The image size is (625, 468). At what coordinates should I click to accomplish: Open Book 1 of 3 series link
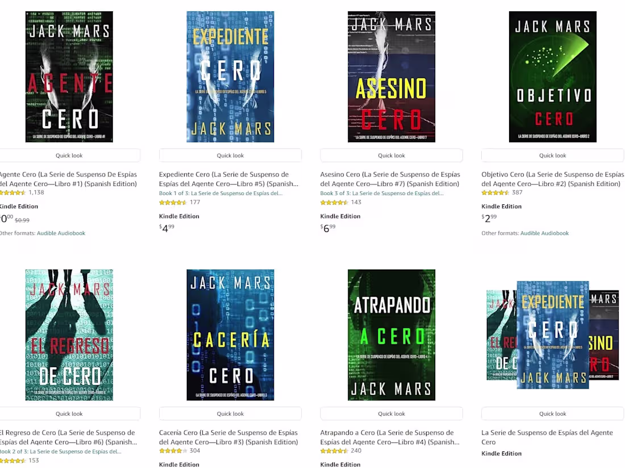[x=221, y=193]
